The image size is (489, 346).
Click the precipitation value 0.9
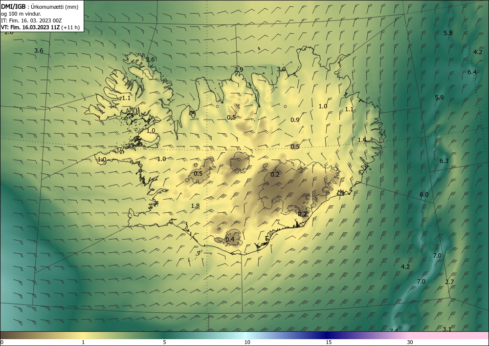(x=295, y=120)
